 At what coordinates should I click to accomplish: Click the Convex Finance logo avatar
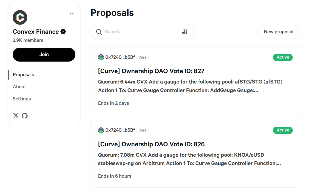(x=20, y=17)
